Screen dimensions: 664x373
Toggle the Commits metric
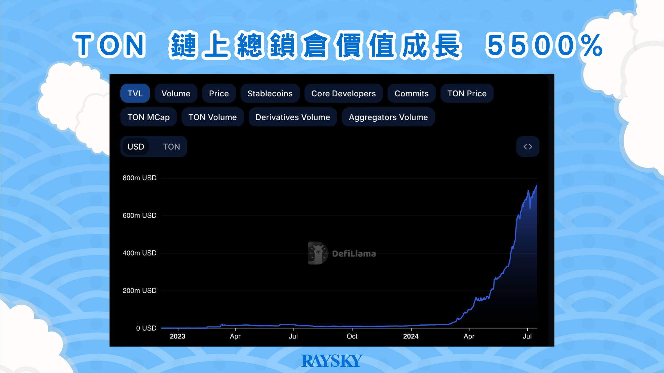coord(411,93)
